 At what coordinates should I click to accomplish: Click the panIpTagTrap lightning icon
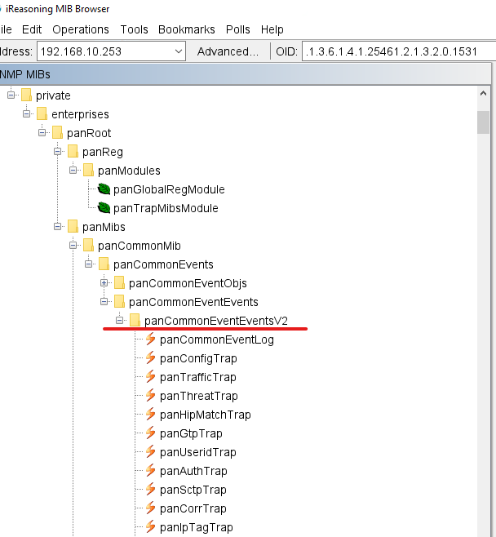tap(150, 527)
